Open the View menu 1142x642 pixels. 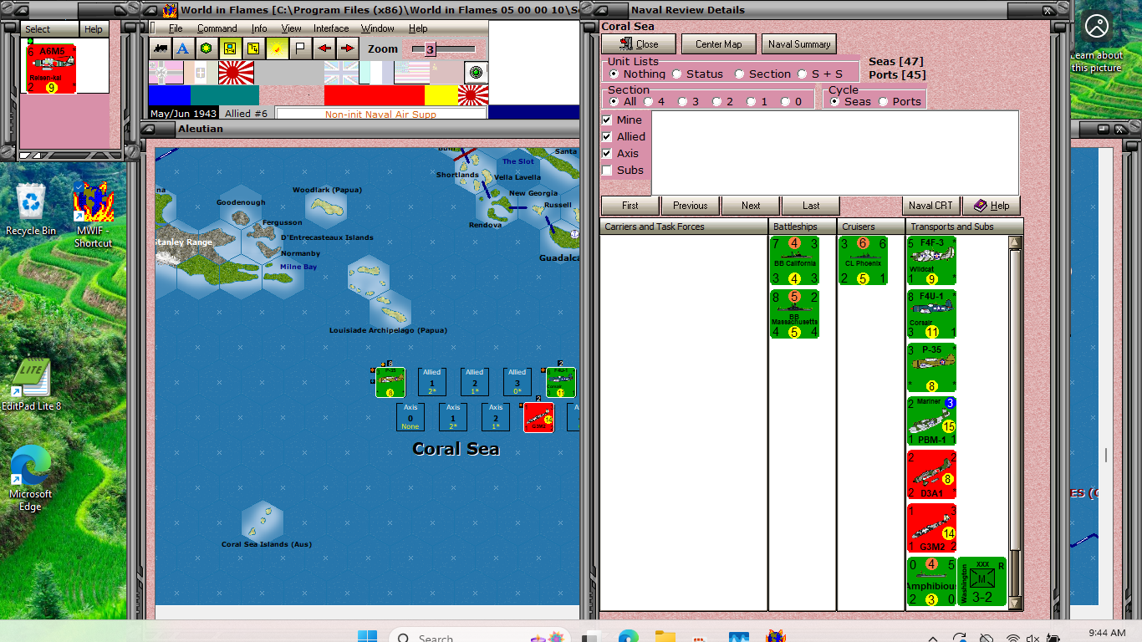point(291,28)
